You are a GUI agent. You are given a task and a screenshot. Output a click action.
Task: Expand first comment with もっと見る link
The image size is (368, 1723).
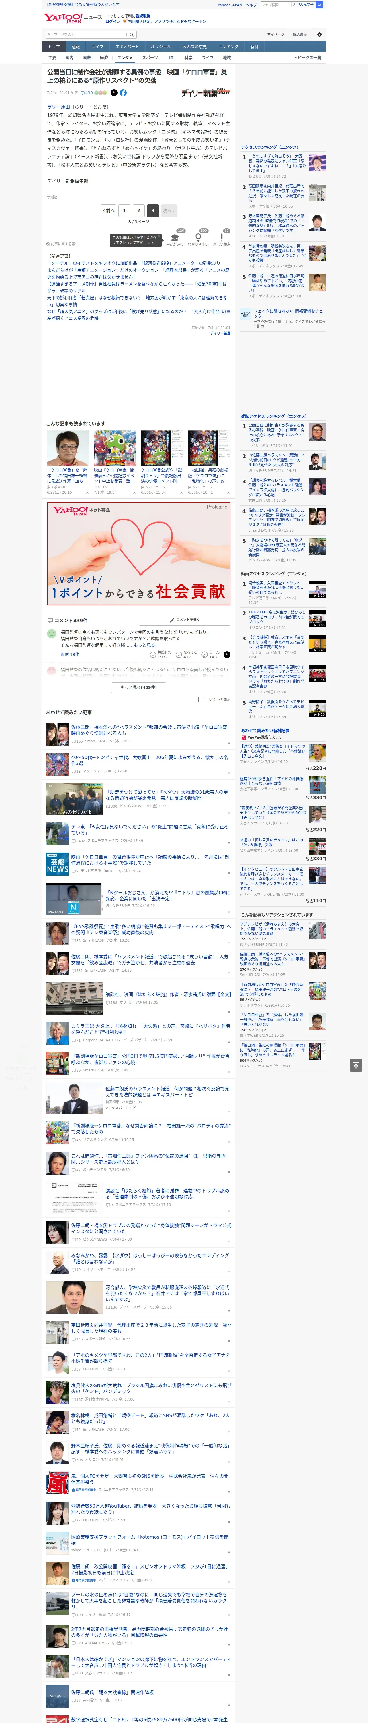tap(144, 646)
